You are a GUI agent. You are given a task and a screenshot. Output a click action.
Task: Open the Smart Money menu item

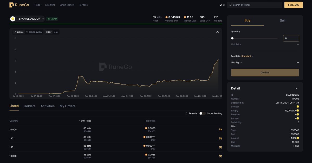click(67, 5)
